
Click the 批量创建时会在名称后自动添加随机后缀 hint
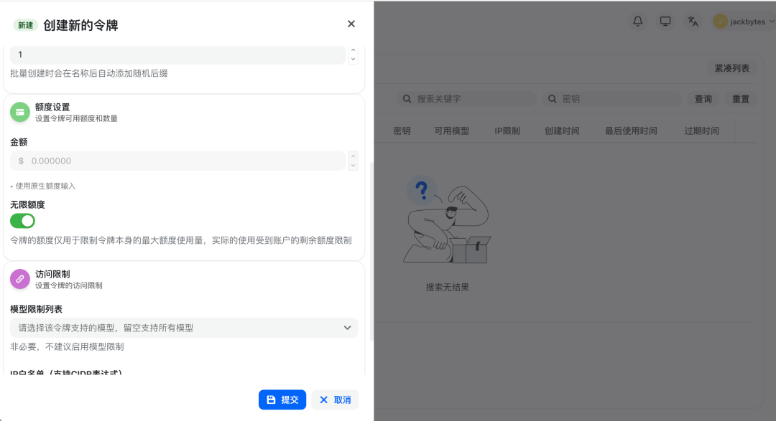[x=89, y=73]
